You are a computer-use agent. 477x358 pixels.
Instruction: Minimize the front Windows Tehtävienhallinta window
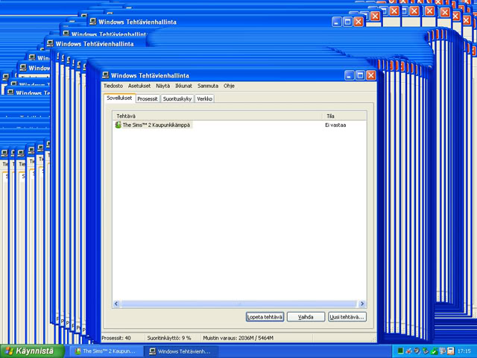click(350, 75)
